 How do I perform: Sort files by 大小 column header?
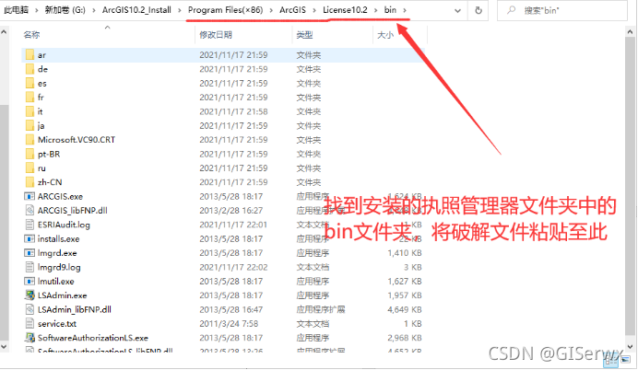pyautogui.click(x=384, y=35)
